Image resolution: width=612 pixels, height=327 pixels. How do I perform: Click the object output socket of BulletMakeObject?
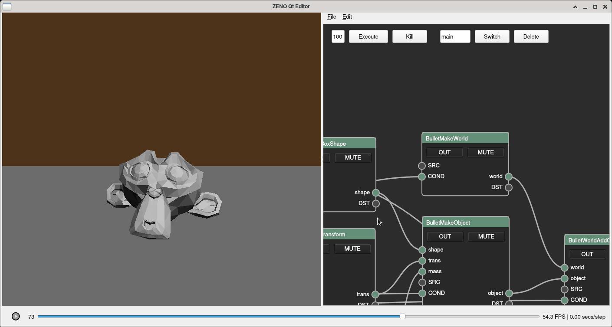(509, 294)
